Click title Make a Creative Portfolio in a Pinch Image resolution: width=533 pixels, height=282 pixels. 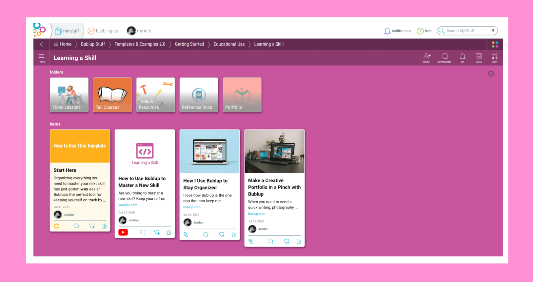pos(274,187)
